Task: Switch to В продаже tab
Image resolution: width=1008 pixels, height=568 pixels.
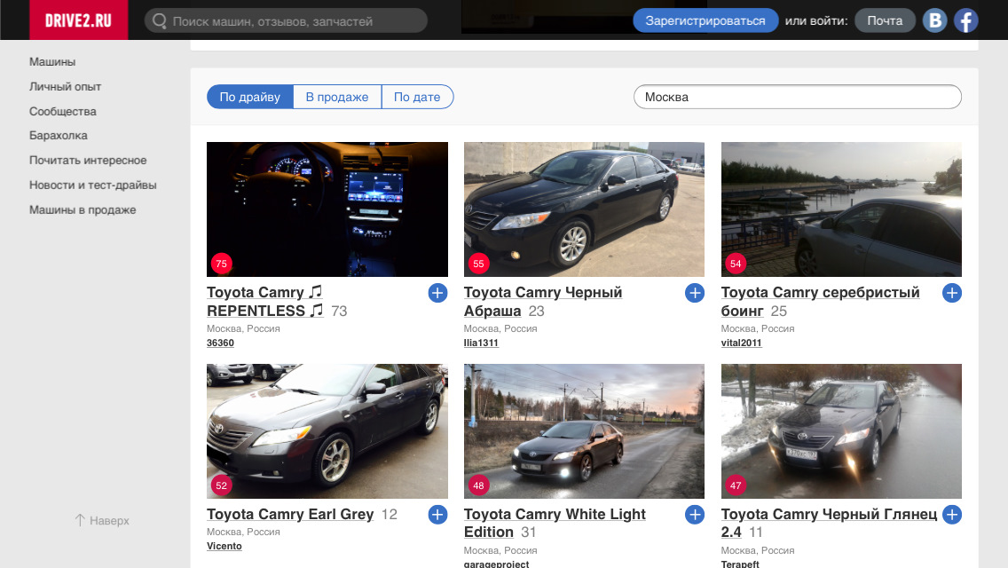Action: (x=337, y=97)
